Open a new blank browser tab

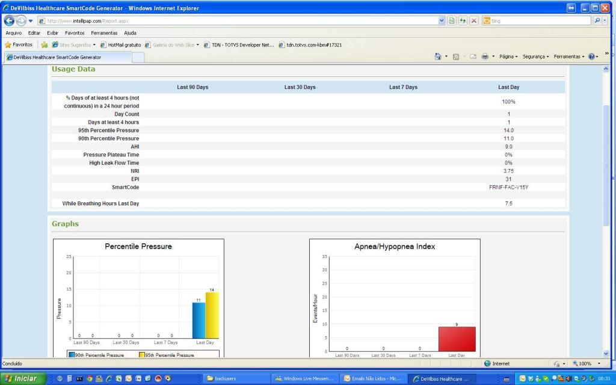tap(138, 58)
